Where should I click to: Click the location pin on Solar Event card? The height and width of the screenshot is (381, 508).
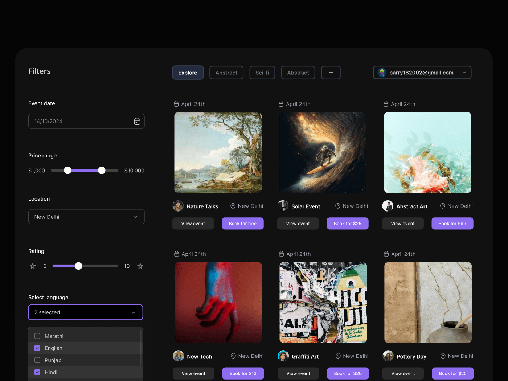pyautogui.click(x=338, y=206)
